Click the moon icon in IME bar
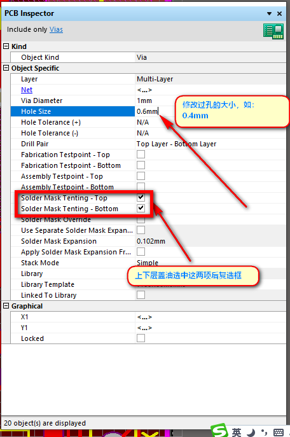 [x=252, y=433]
